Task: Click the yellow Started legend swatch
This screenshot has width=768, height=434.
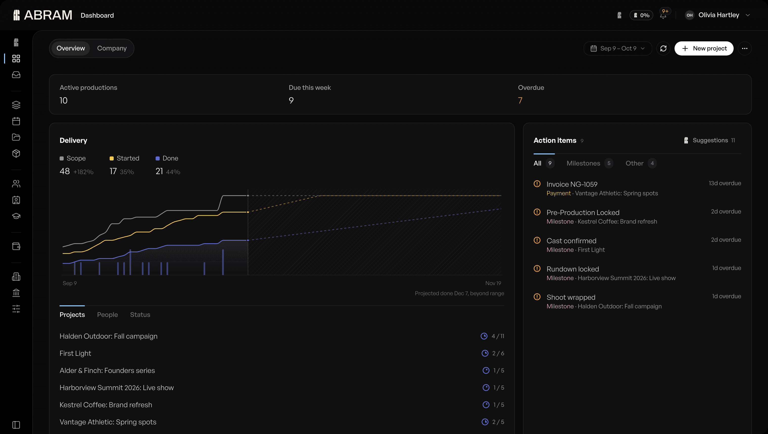Action: (112, 158)
